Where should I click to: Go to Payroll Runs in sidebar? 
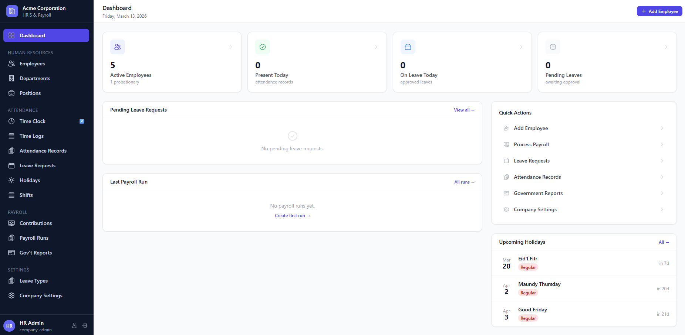click(x=34, y=238)
